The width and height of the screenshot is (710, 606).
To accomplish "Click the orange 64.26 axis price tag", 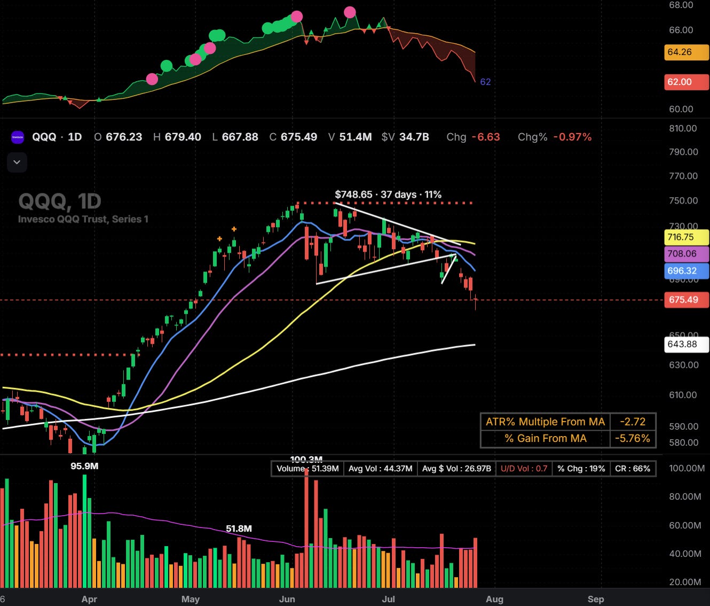I will 687,52.
